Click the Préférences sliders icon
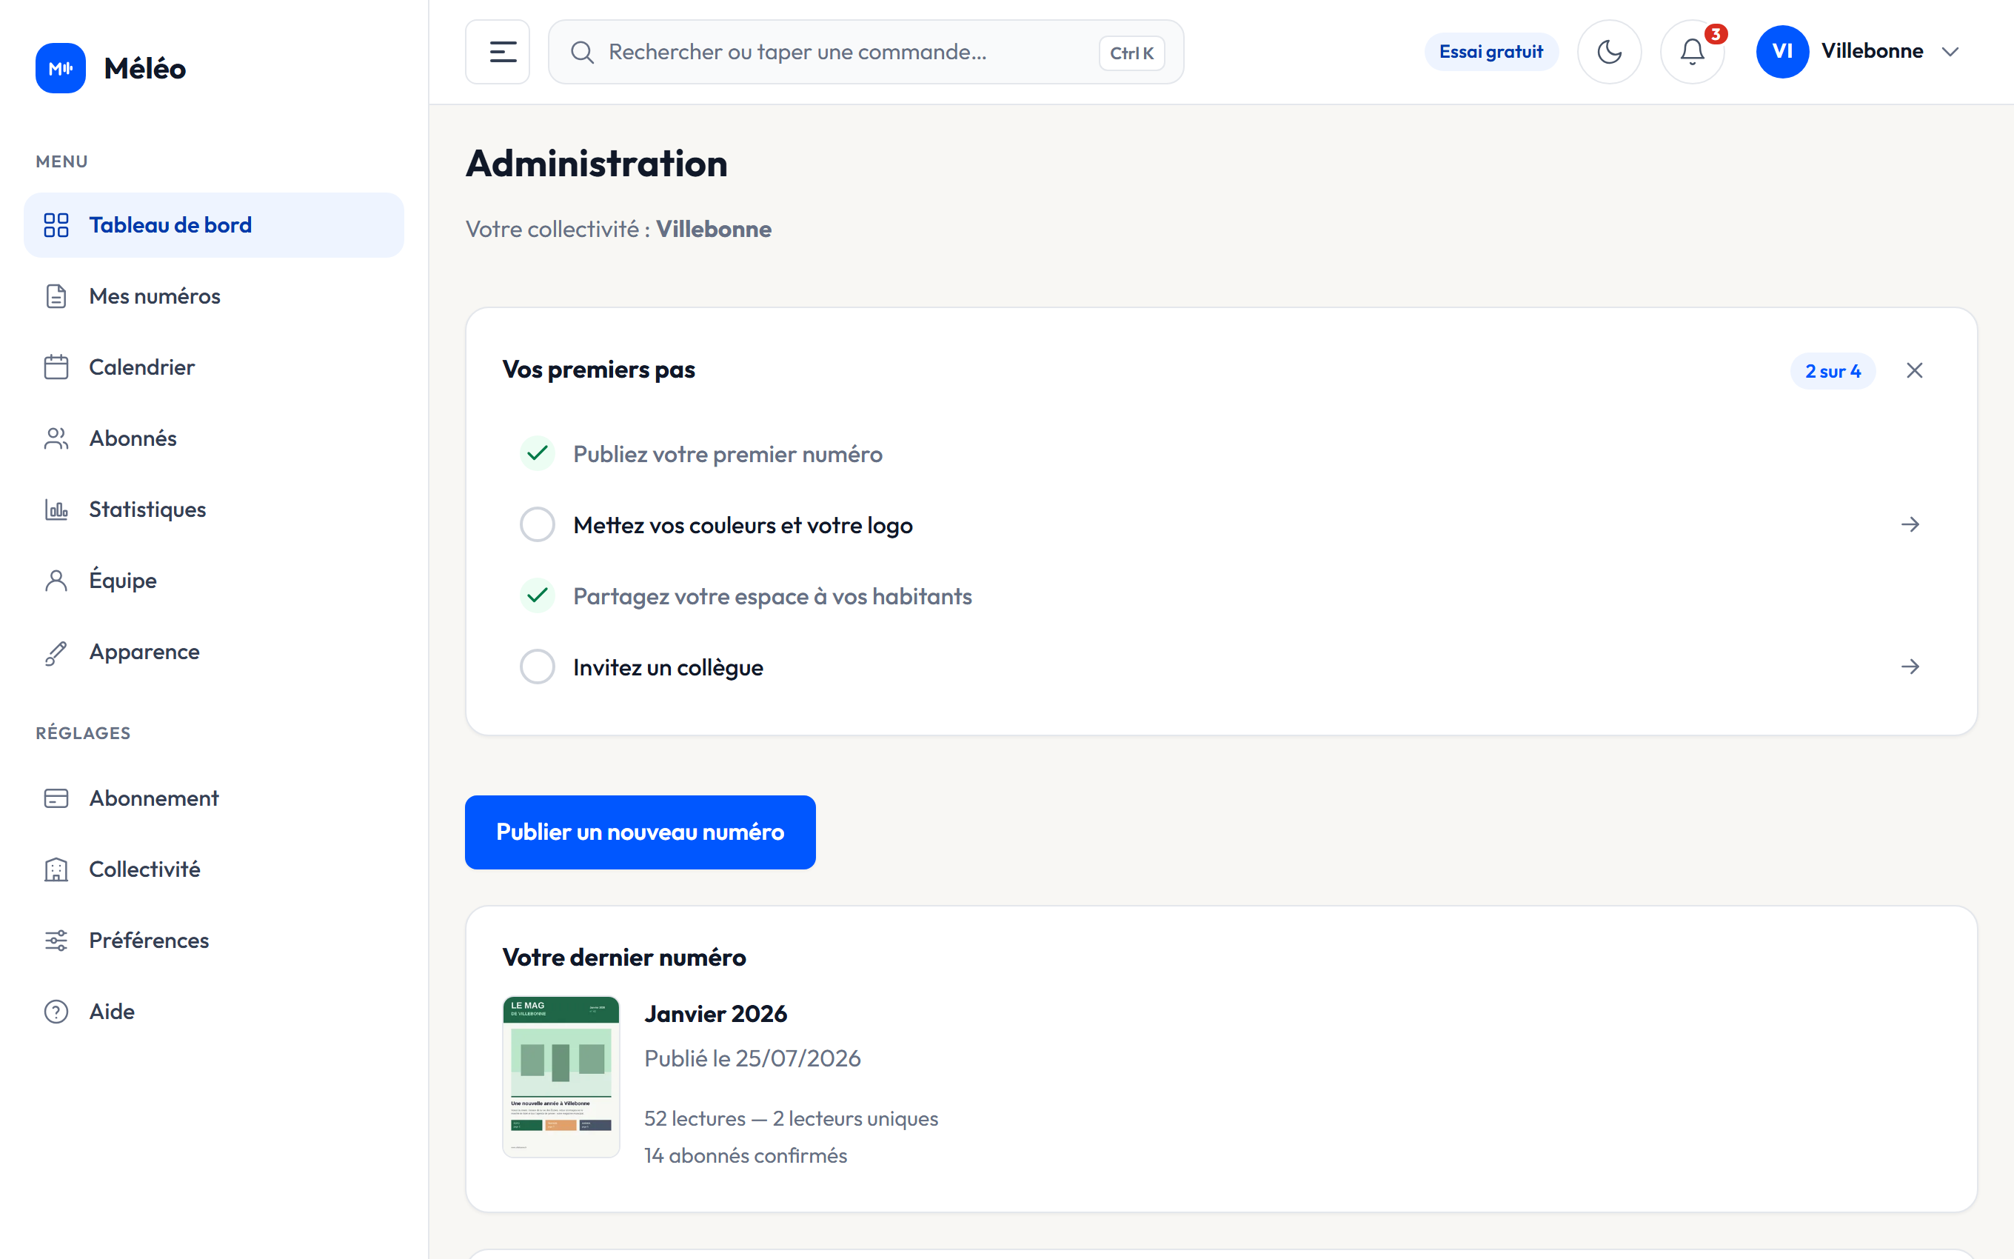The height and width of the screenshot is (1259, 2014). click(x=56, y=941)
